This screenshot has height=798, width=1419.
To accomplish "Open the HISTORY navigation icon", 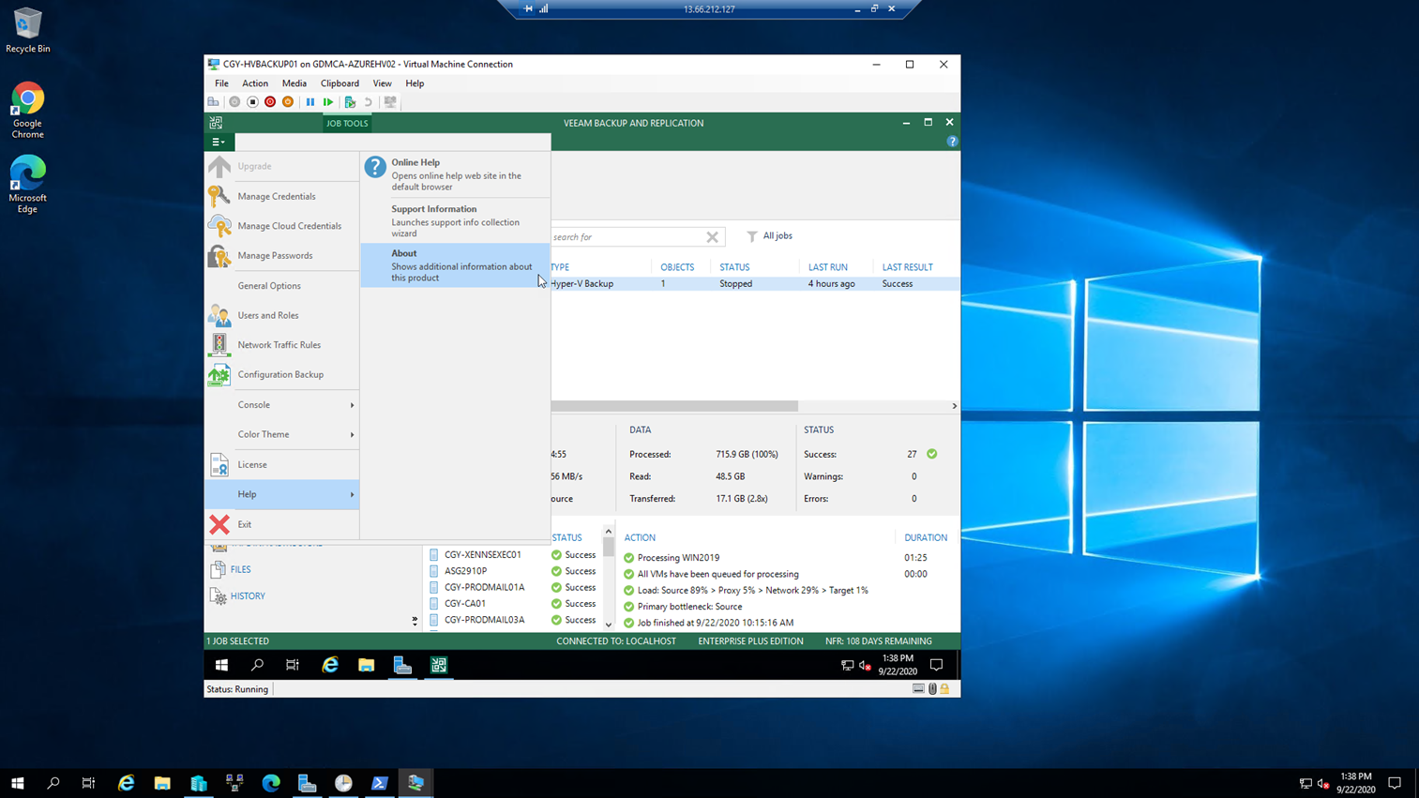I will click(219, 596).
